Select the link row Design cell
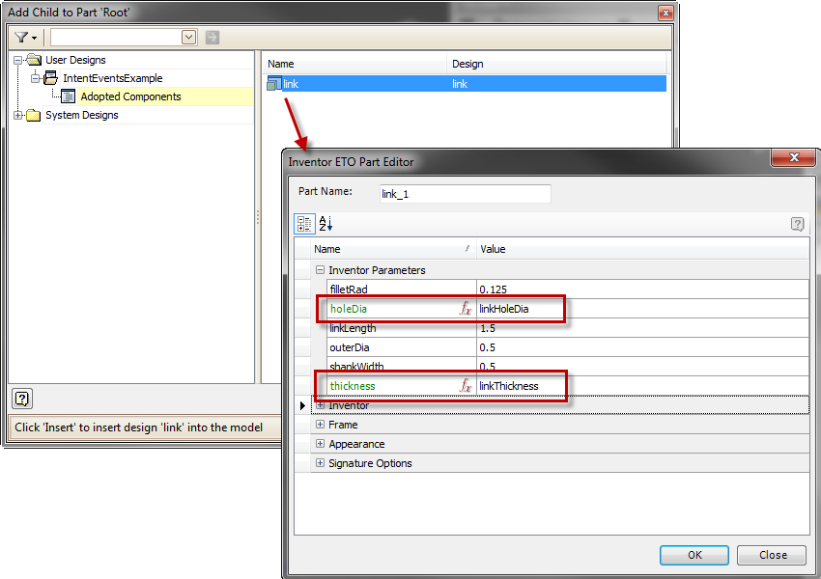The width and height of the screenshot is (821, 579). click(x=557, y=84)
